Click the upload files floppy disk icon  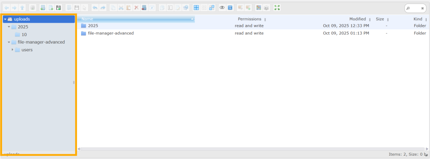click(58, 8)
